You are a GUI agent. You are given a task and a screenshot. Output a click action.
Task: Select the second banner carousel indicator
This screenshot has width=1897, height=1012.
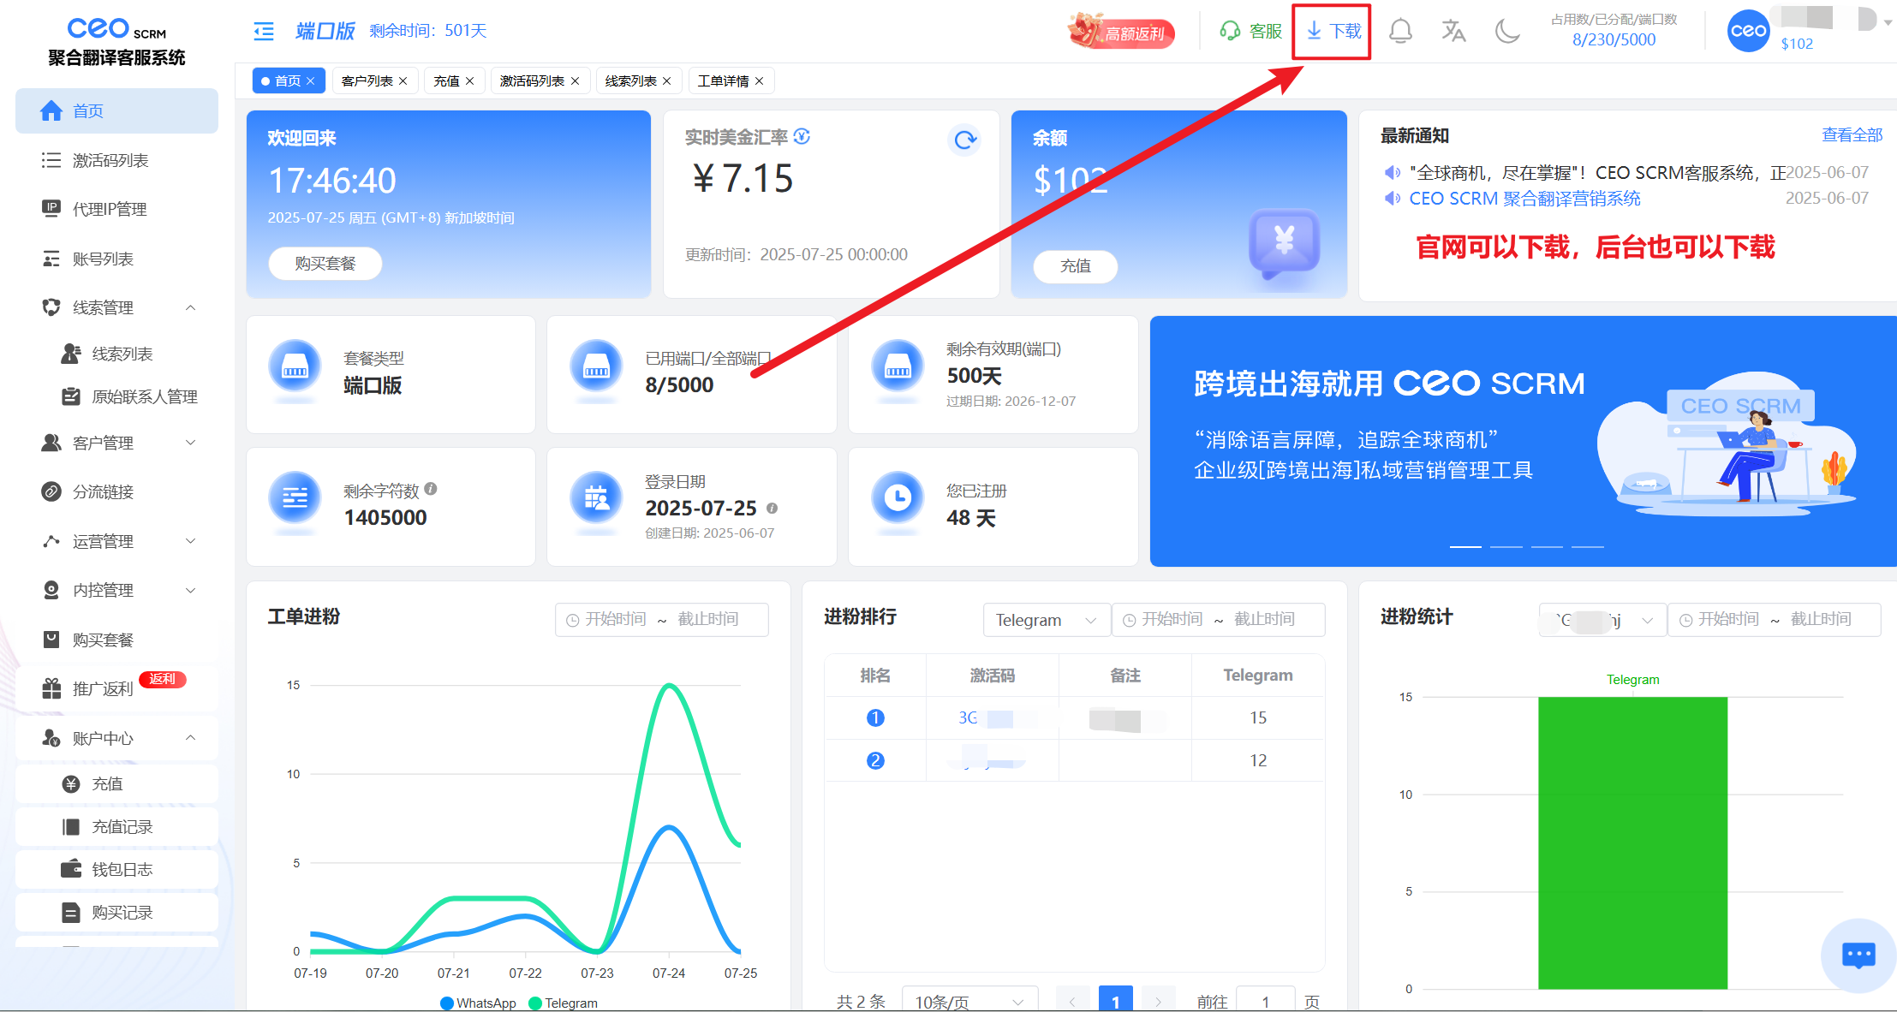click(x=1506, y=546)
